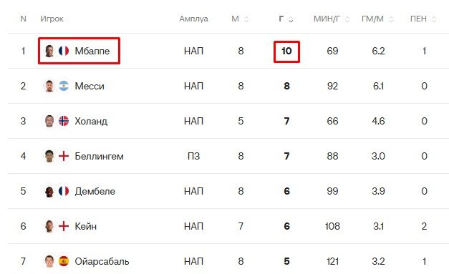Open player link Месси

click(90, 86)
